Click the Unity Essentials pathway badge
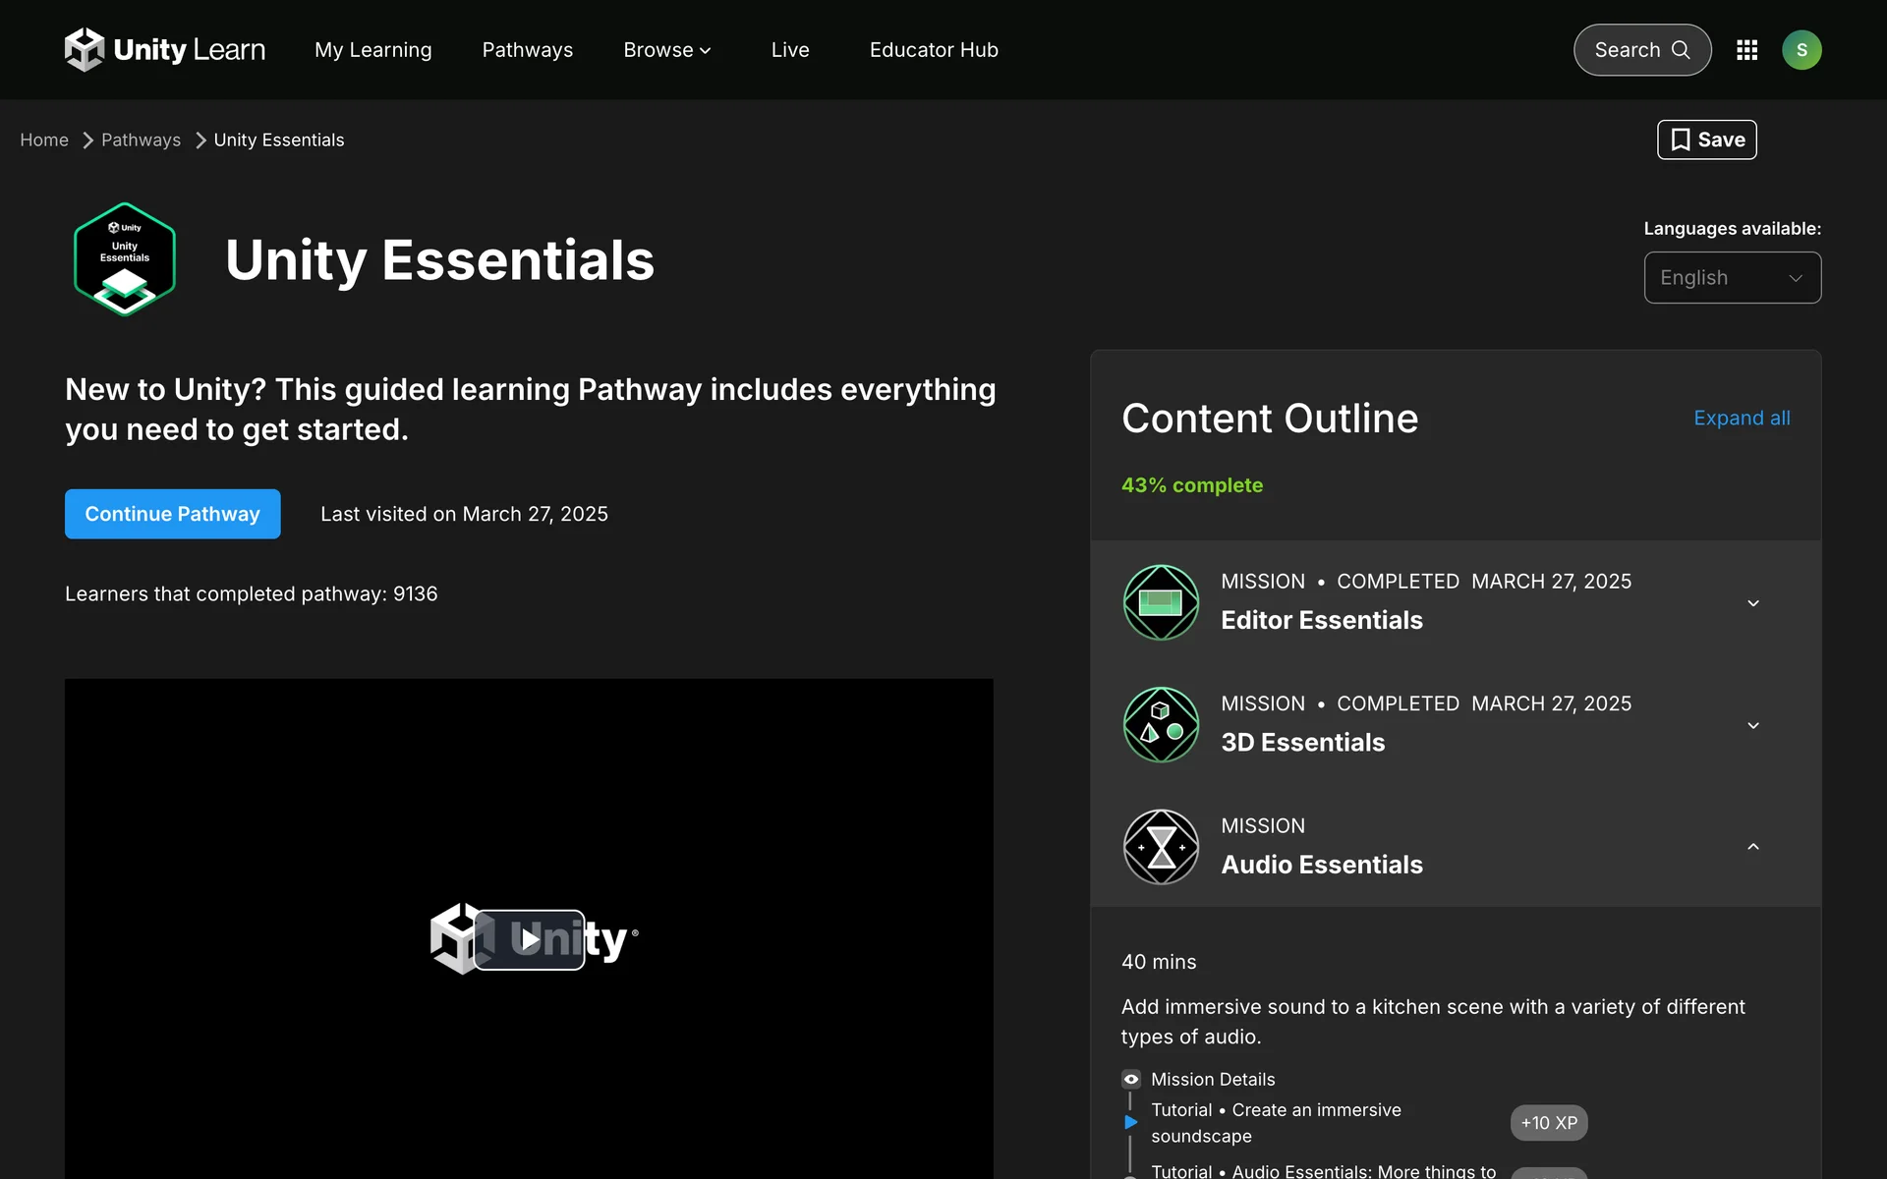 pos(125,259)
